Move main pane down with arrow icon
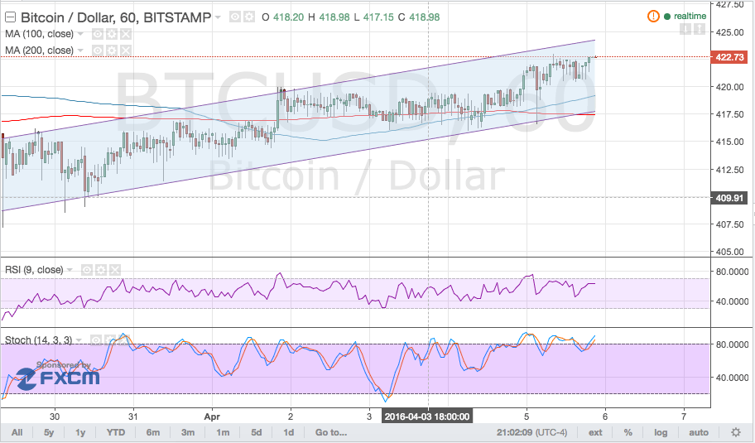 click(685, 30)
